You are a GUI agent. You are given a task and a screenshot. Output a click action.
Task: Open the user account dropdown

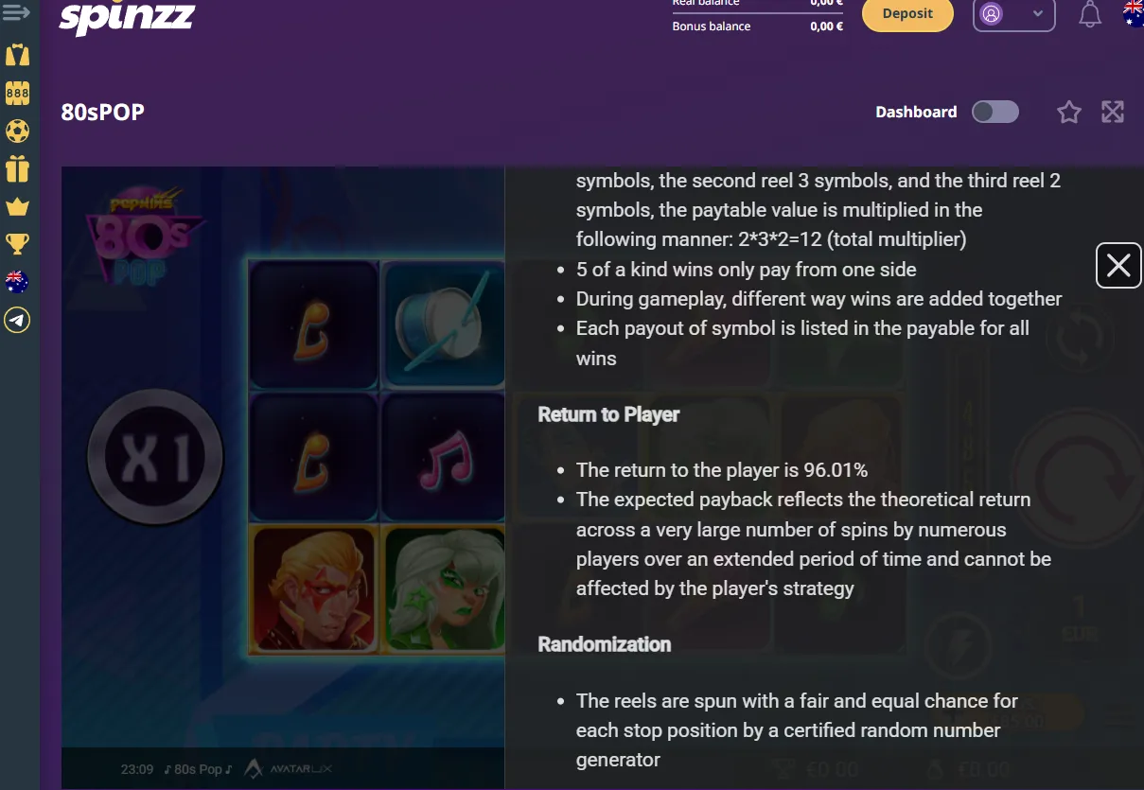pos(1013,14)
